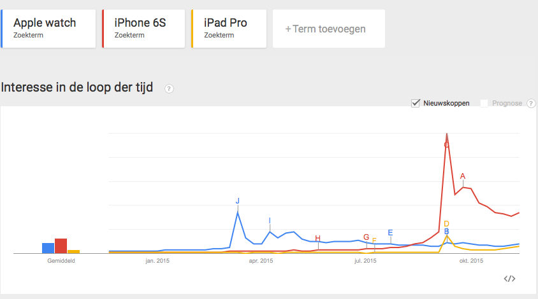This screenshot has height=299, width=538.
Task: Select the iPhone 6S search term
Action: pos(143,29)
